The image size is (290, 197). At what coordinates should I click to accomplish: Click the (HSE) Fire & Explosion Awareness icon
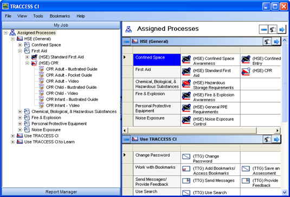[x=186, y=96]
